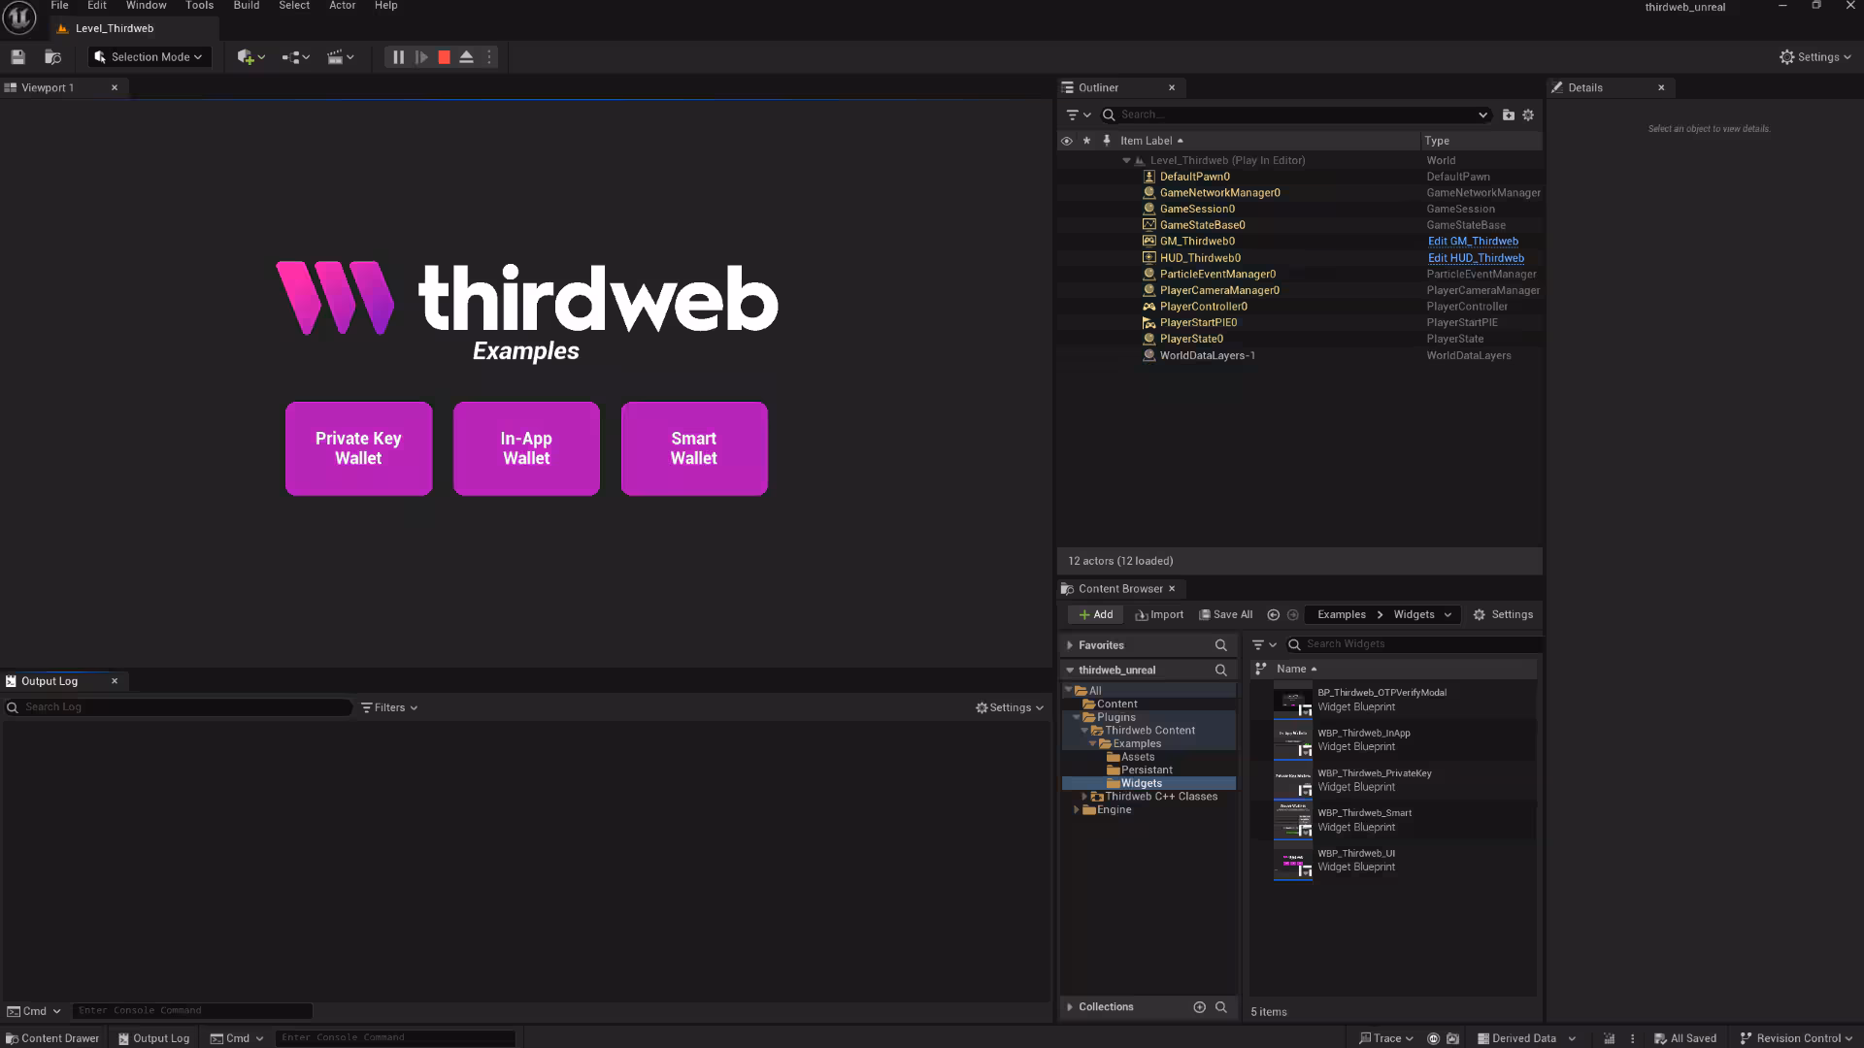Screen dimensions: 1864x1048
Task: Open the Build menu
Action: click(246, 6)
